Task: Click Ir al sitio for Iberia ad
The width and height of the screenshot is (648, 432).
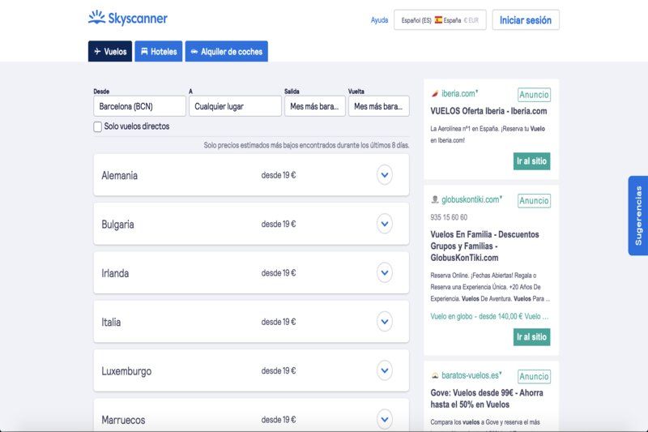Action: [x=532, y=160]
